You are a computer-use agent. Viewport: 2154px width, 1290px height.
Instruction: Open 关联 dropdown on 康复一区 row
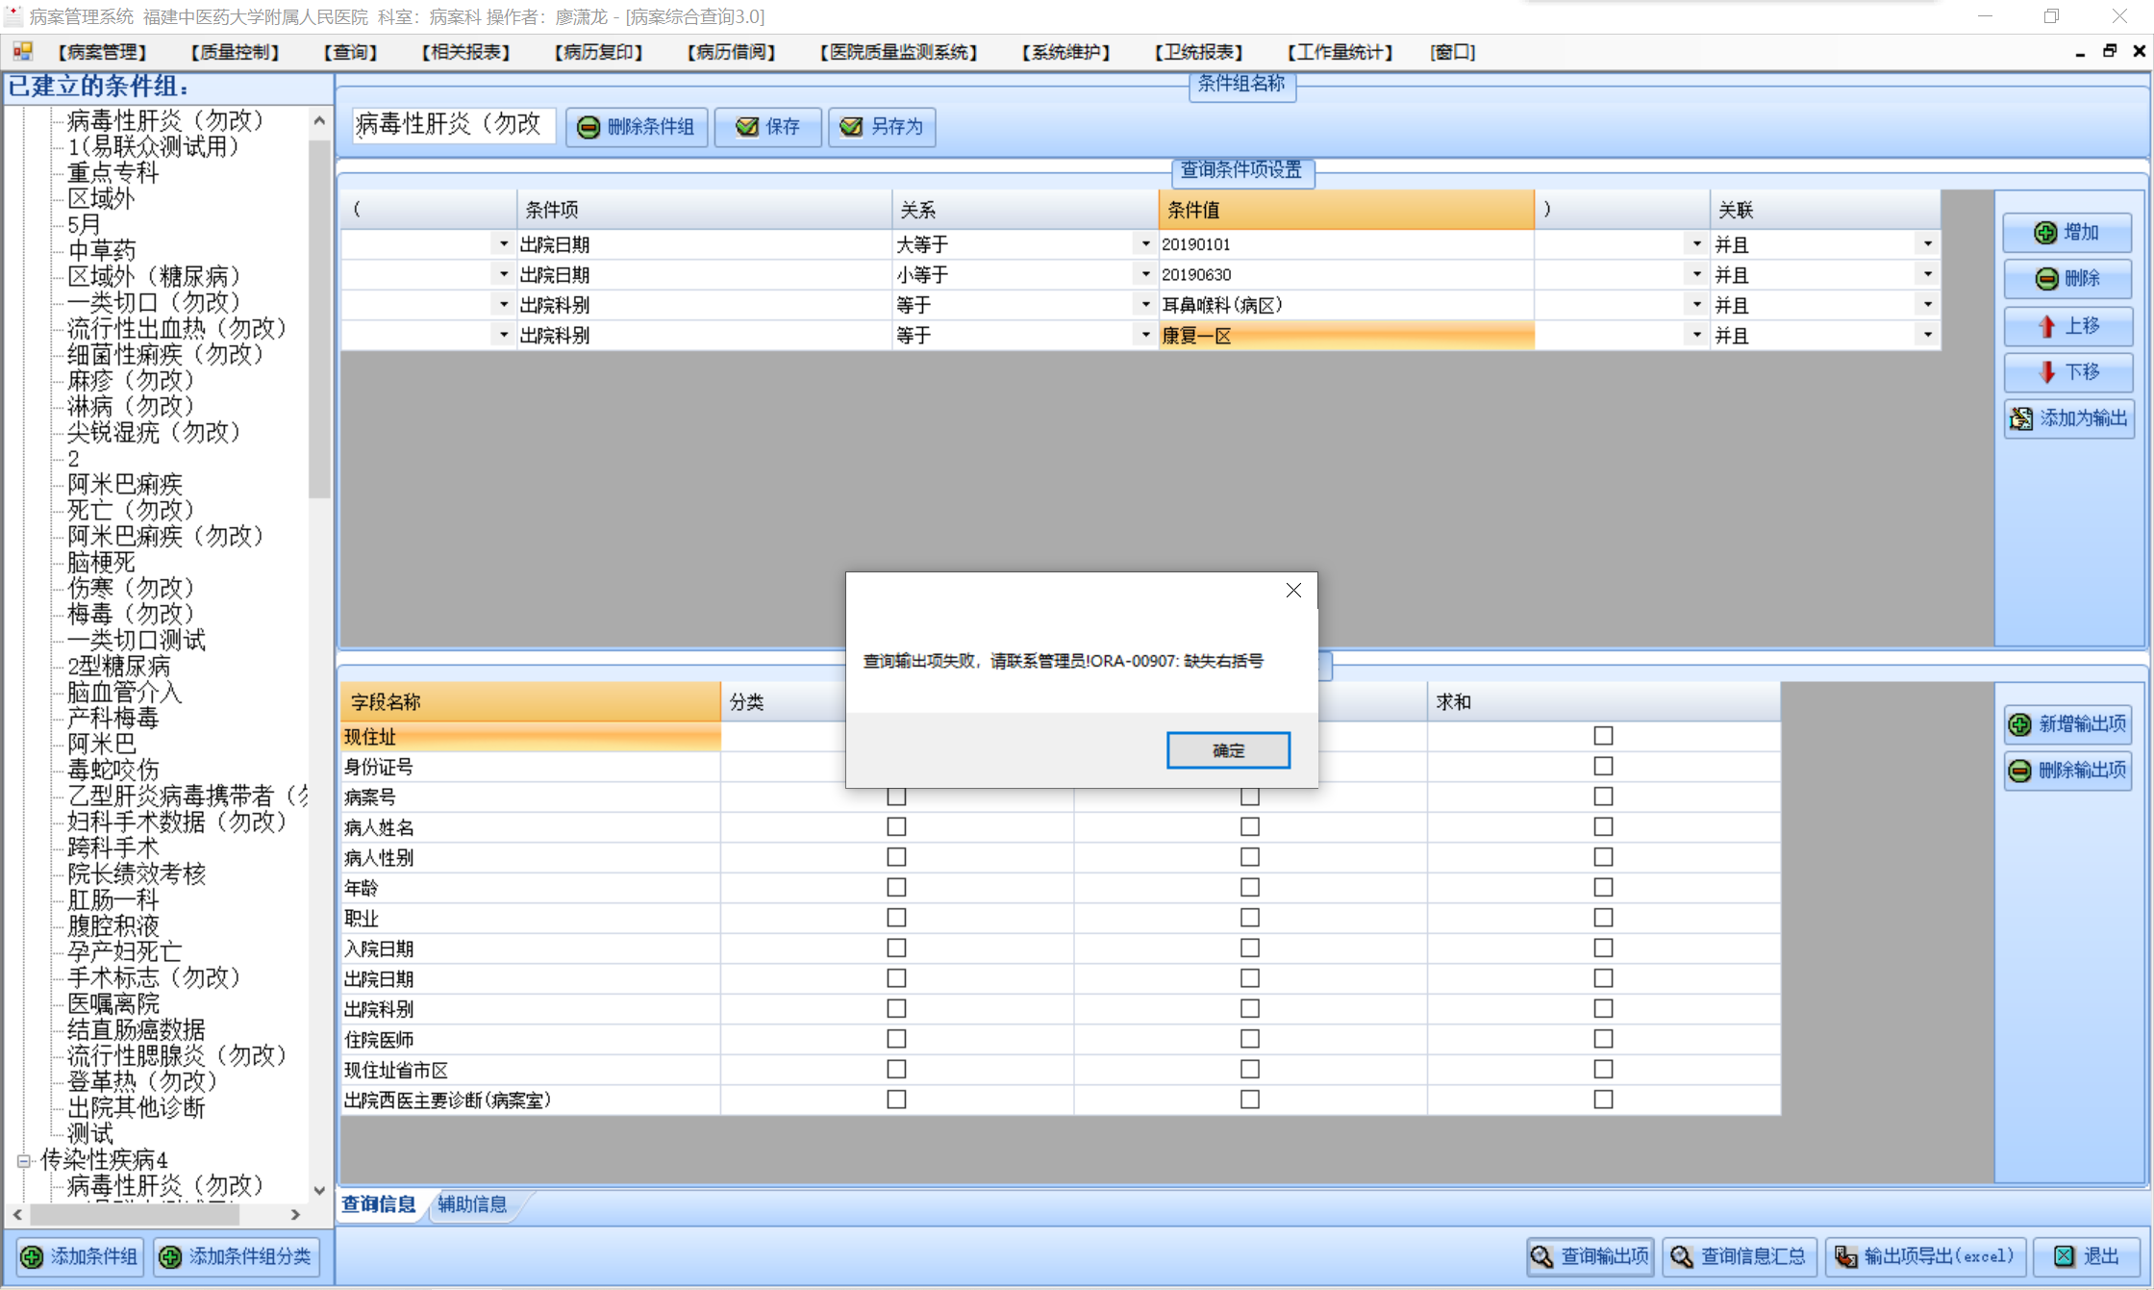1927,336
